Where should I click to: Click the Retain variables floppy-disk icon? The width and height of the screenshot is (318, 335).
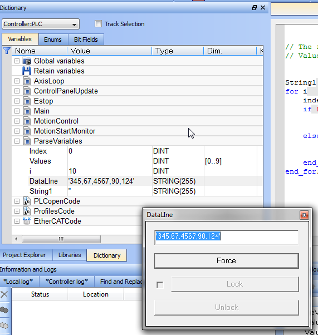click(27, 71)
